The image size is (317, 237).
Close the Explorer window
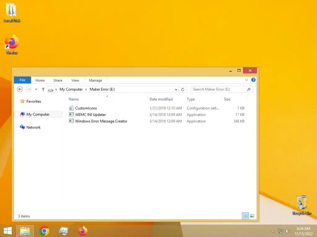(250, 70)
